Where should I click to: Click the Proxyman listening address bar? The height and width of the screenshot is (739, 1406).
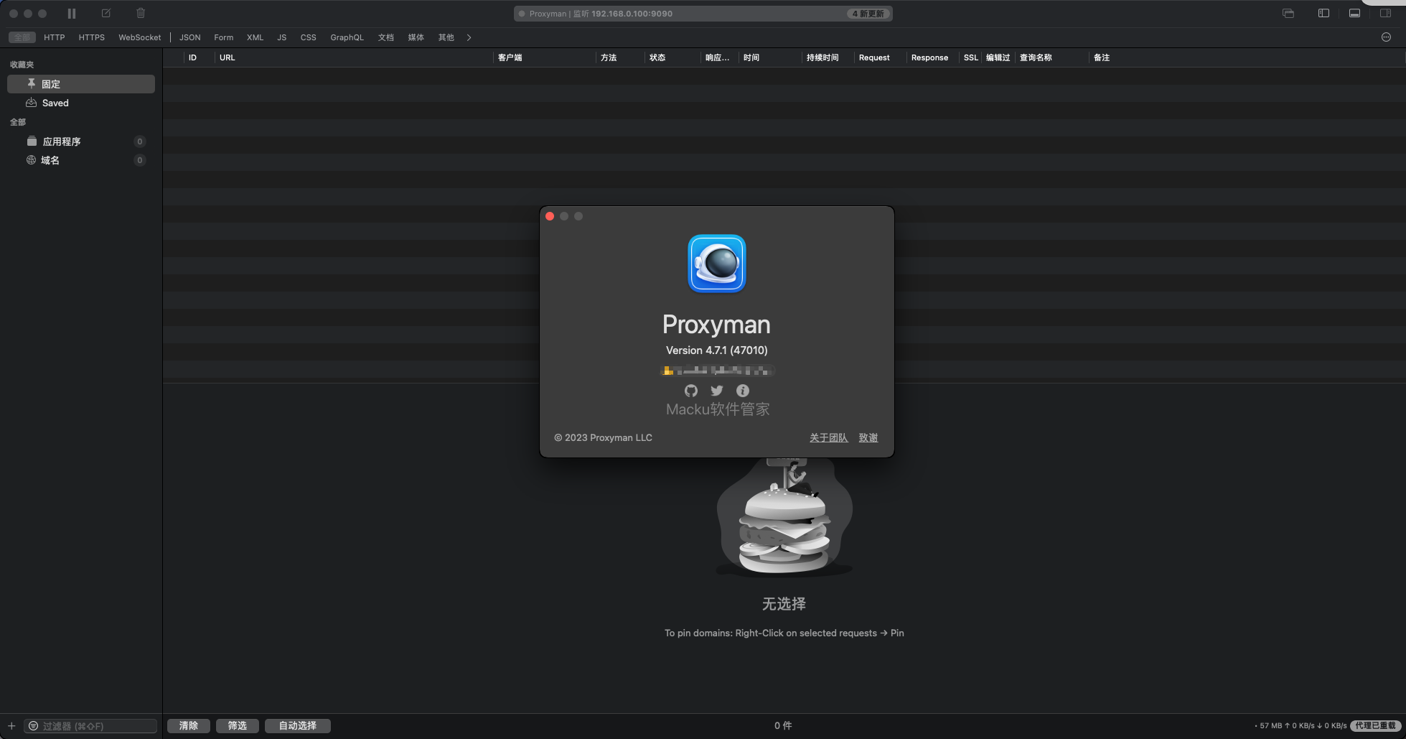pos(703,14)
